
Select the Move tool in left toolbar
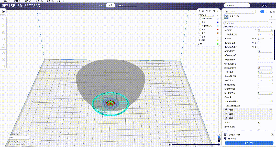(x=3, y=19)
